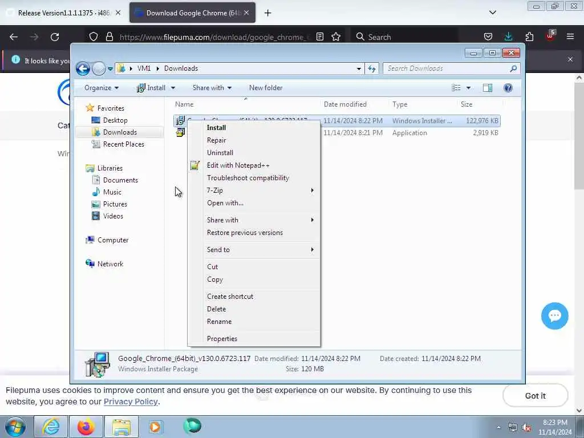Bookmark the page with the star icon
The width and height of the screenshot is (584, 438).
(x=336, y=37)
